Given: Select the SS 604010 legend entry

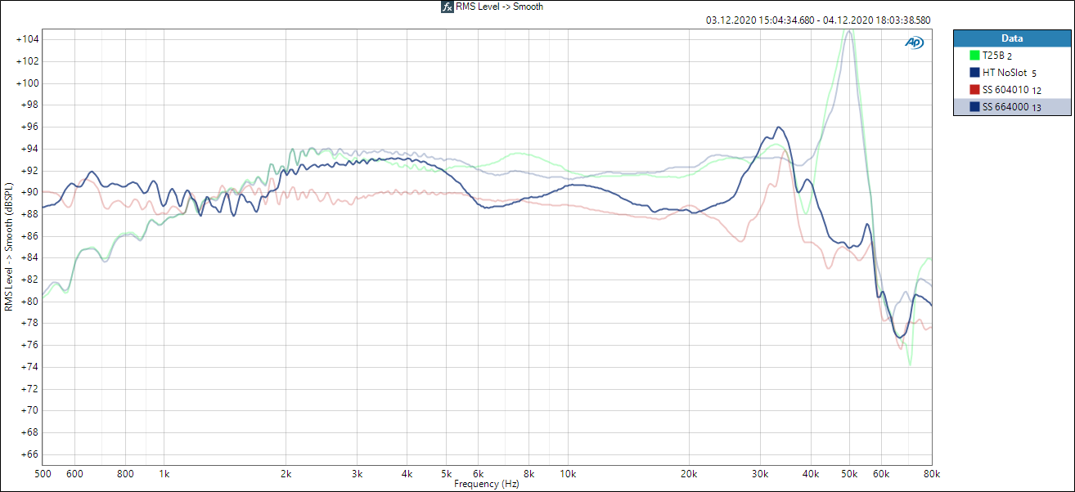Looking at the screenshot, I should pyautogui.click(x=1012, y=90).
